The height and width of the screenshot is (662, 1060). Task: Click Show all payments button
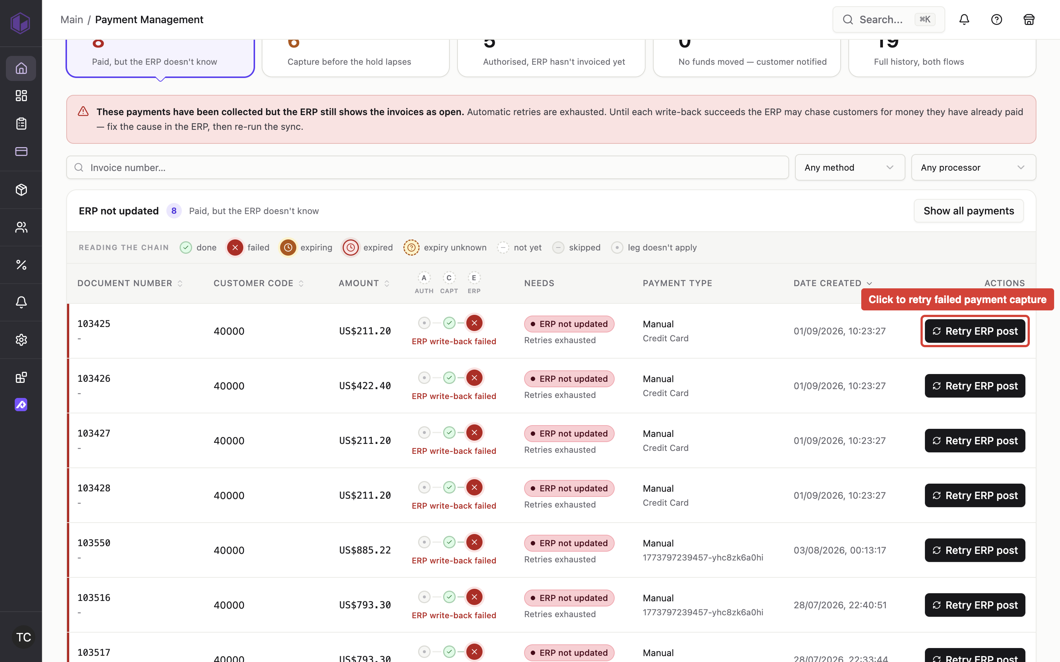pyautogui.click(x=968, y=211)
